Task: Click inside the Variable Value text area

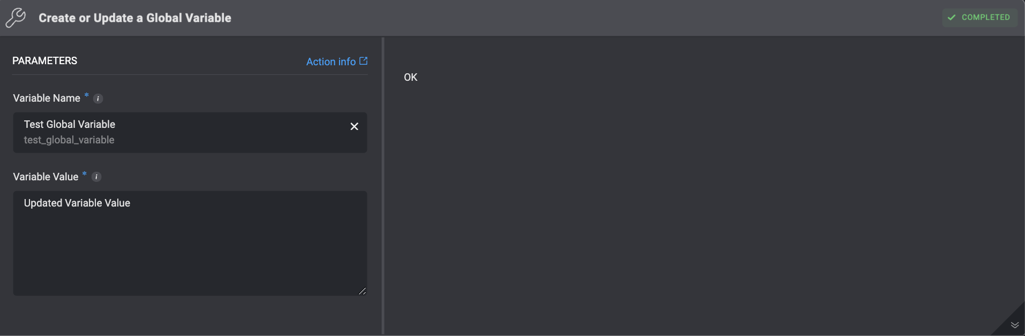Action: click(x=190, y=243)
